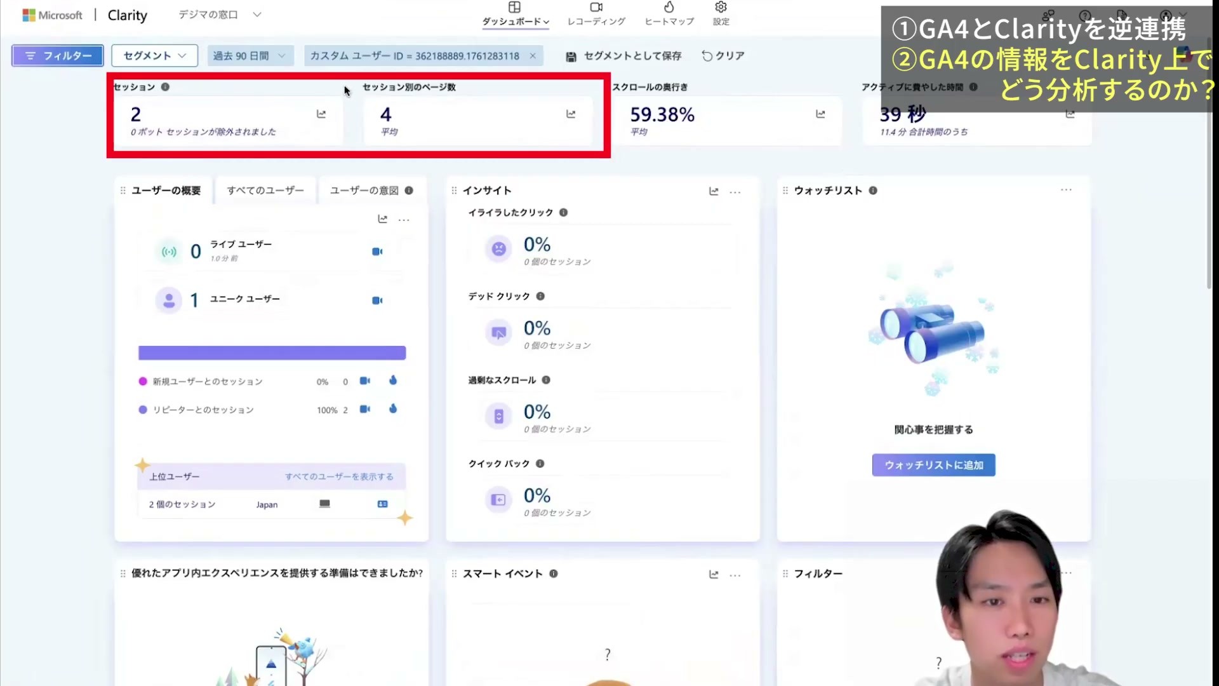Click the user details icon in the Japan row
This screenshot has height=686, width=1219.
coord(382,504)
